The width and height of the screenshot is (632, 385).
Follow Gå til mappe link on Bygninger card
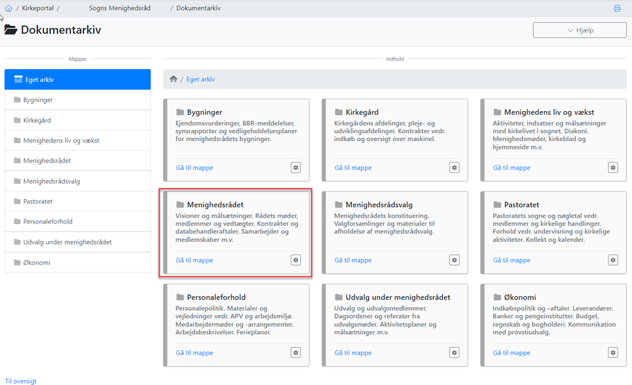point(195,167)
